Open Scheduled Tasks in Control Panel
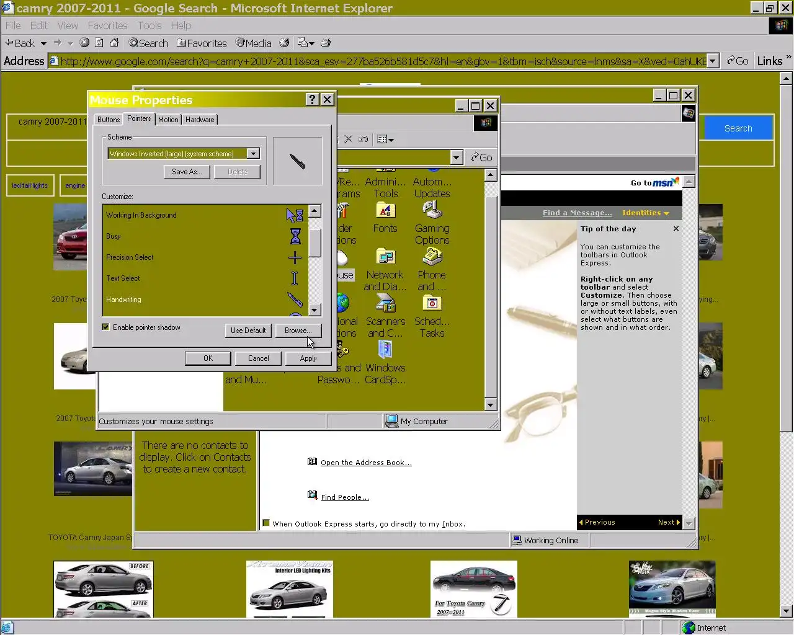The width and height of the screenshot is (794, 635). click(432, 316)
